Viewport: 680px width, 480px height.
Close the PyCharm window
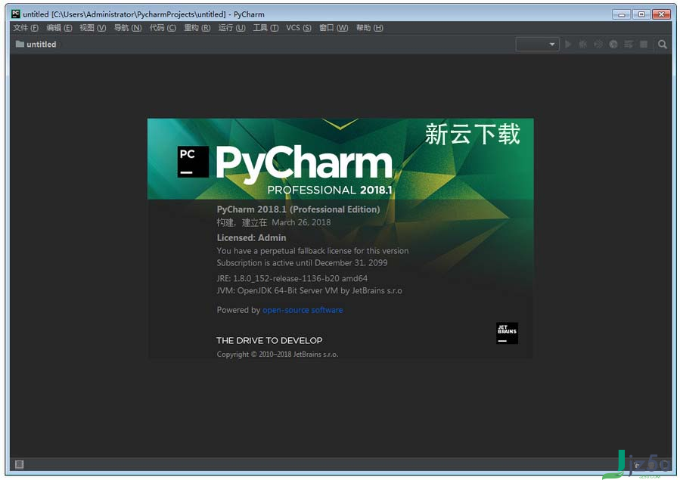point(661,14)
